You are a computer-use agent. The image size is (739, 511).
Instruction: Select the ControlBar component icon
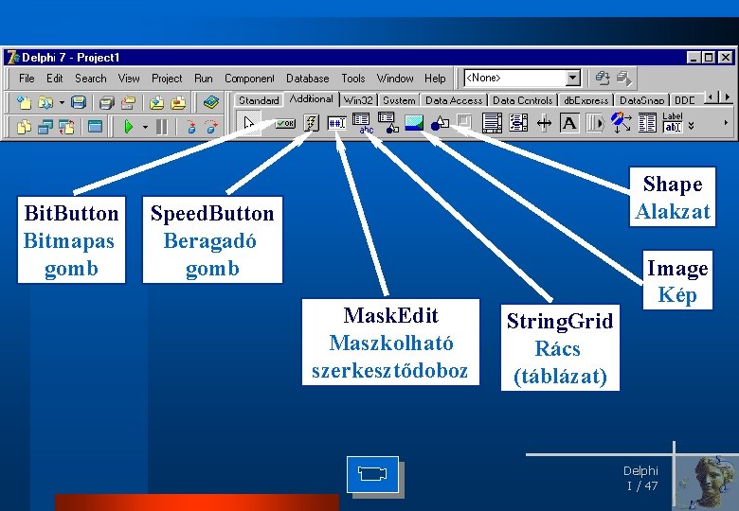pyautogui.click(x=595, y=124)
